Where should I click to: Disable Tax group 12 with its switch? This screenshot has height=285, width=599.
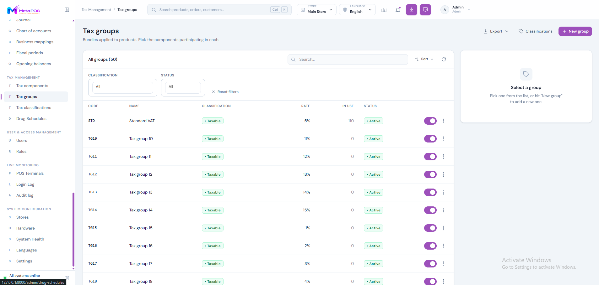(x=430, y=174)
